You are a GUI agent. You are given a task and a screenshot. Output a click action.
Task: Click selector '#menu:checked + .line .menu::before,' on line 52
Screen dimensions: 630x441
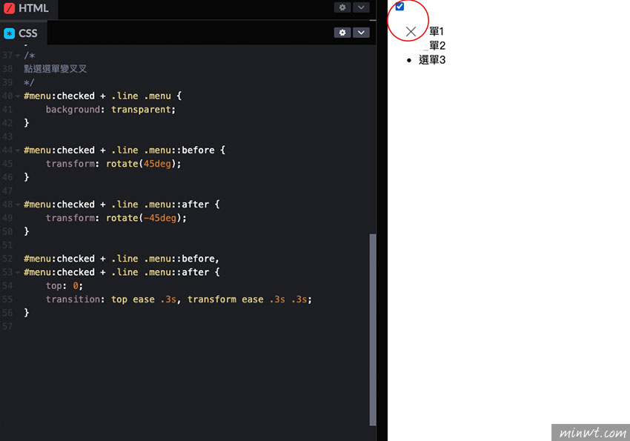(x=122, y=259)
